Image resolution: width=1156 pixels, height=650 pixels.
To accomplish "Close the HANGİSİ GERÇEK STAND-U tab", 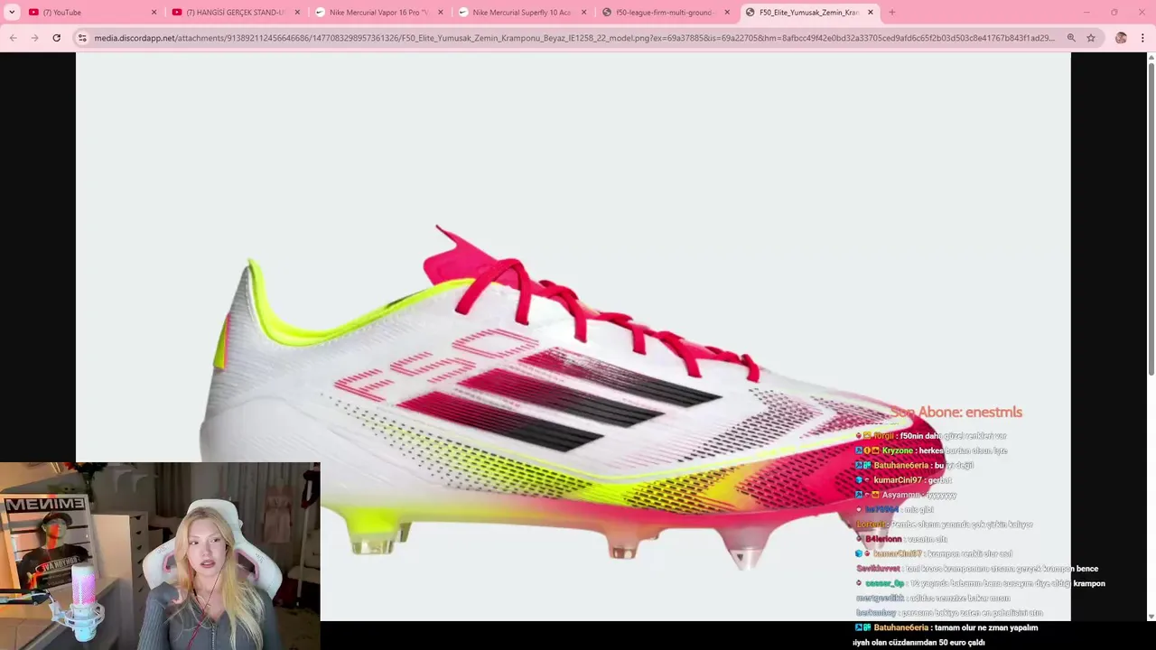I will [297, 12].
